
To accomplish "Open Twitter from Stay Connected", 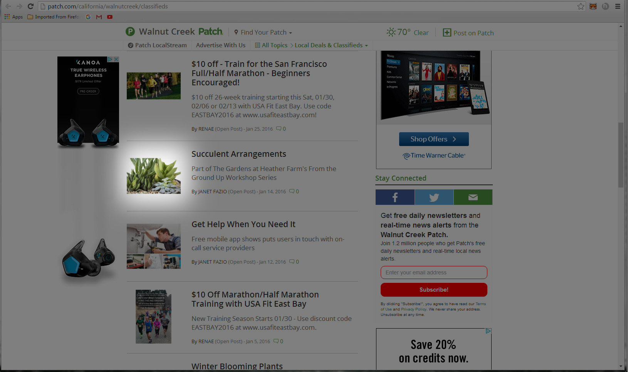I will [x=434, y=197].
